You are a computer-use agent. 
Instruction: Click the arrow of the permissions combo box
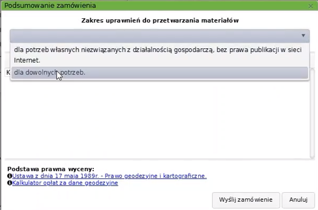(303, 35)
